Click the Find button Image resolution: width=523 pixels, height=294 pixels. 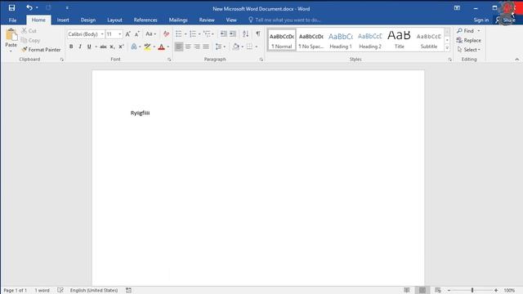[x=466, y=31]
